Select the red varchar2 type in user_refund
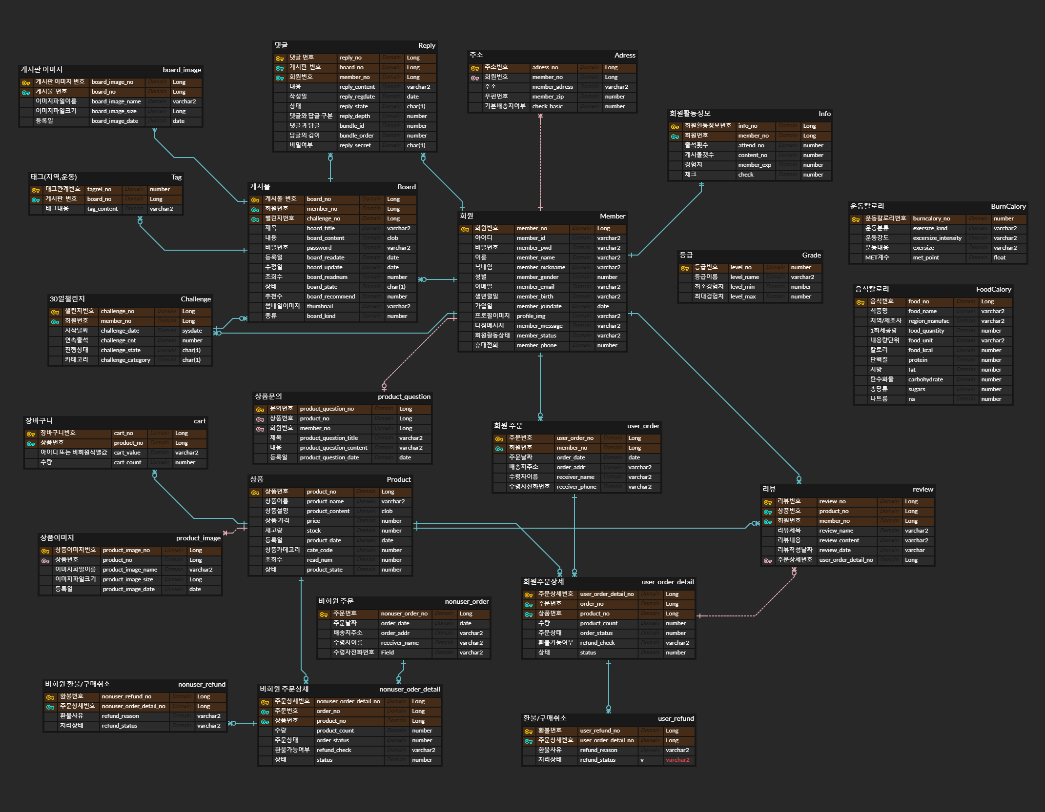This screenshot has height=812, width=1045. pos(677,760)
